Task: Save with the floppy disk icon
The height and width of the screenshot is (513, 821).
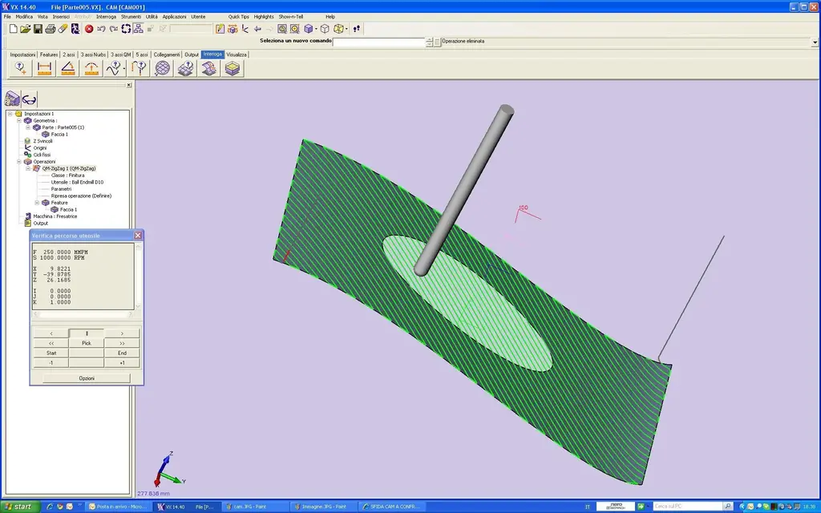Action: [x=38, y=30]
